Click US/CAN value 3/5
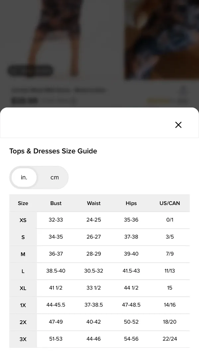199x357 pixels. click(170, 237)
